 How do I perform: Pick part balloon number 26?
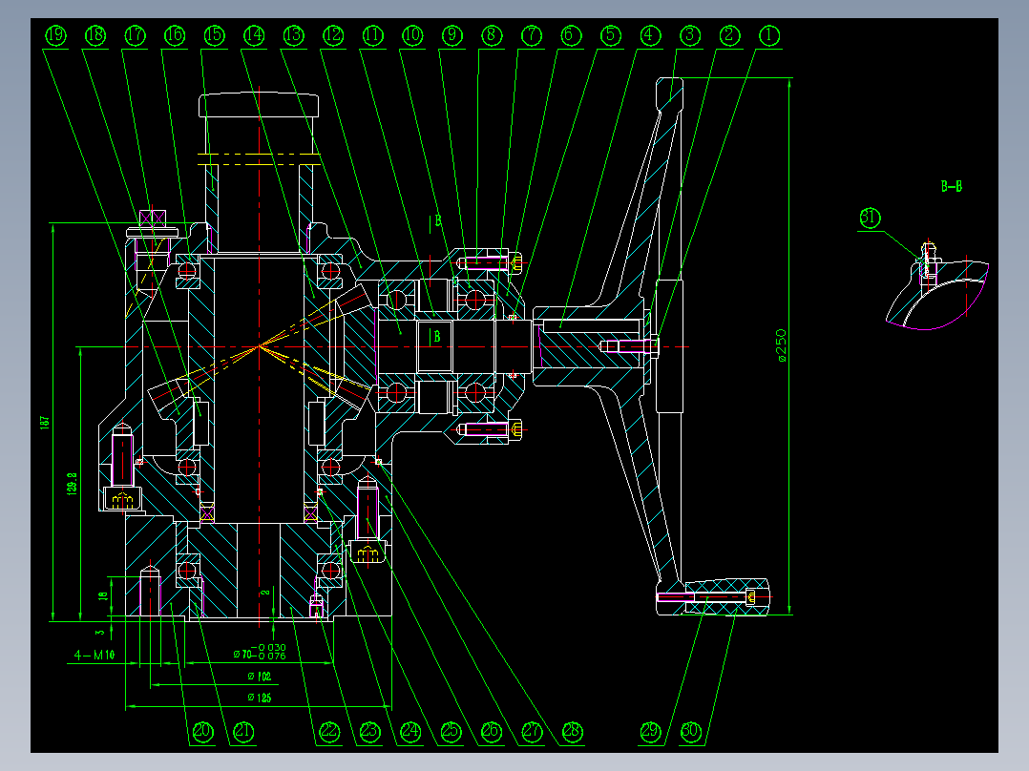pos(491,732)
